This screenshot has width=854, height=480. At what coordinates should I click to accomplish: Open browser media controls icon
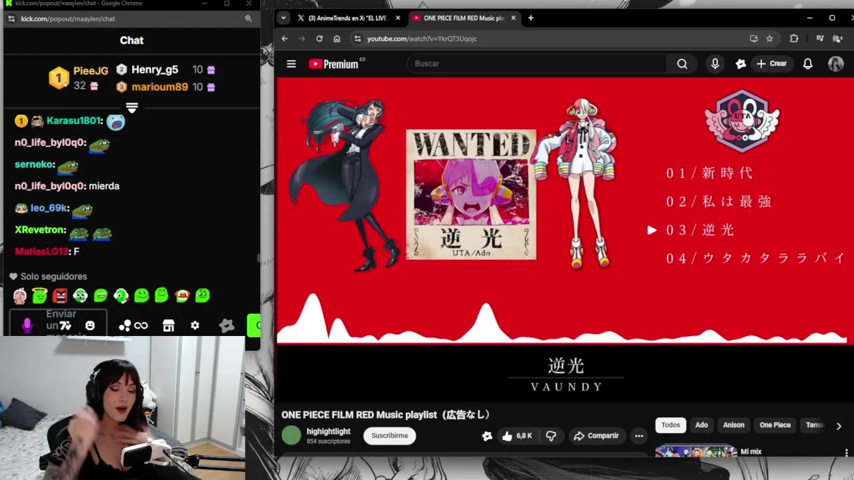(x=820, y=39)
